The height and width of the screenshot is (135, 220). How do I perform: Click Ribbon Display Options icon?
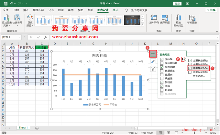click(187, 4)
